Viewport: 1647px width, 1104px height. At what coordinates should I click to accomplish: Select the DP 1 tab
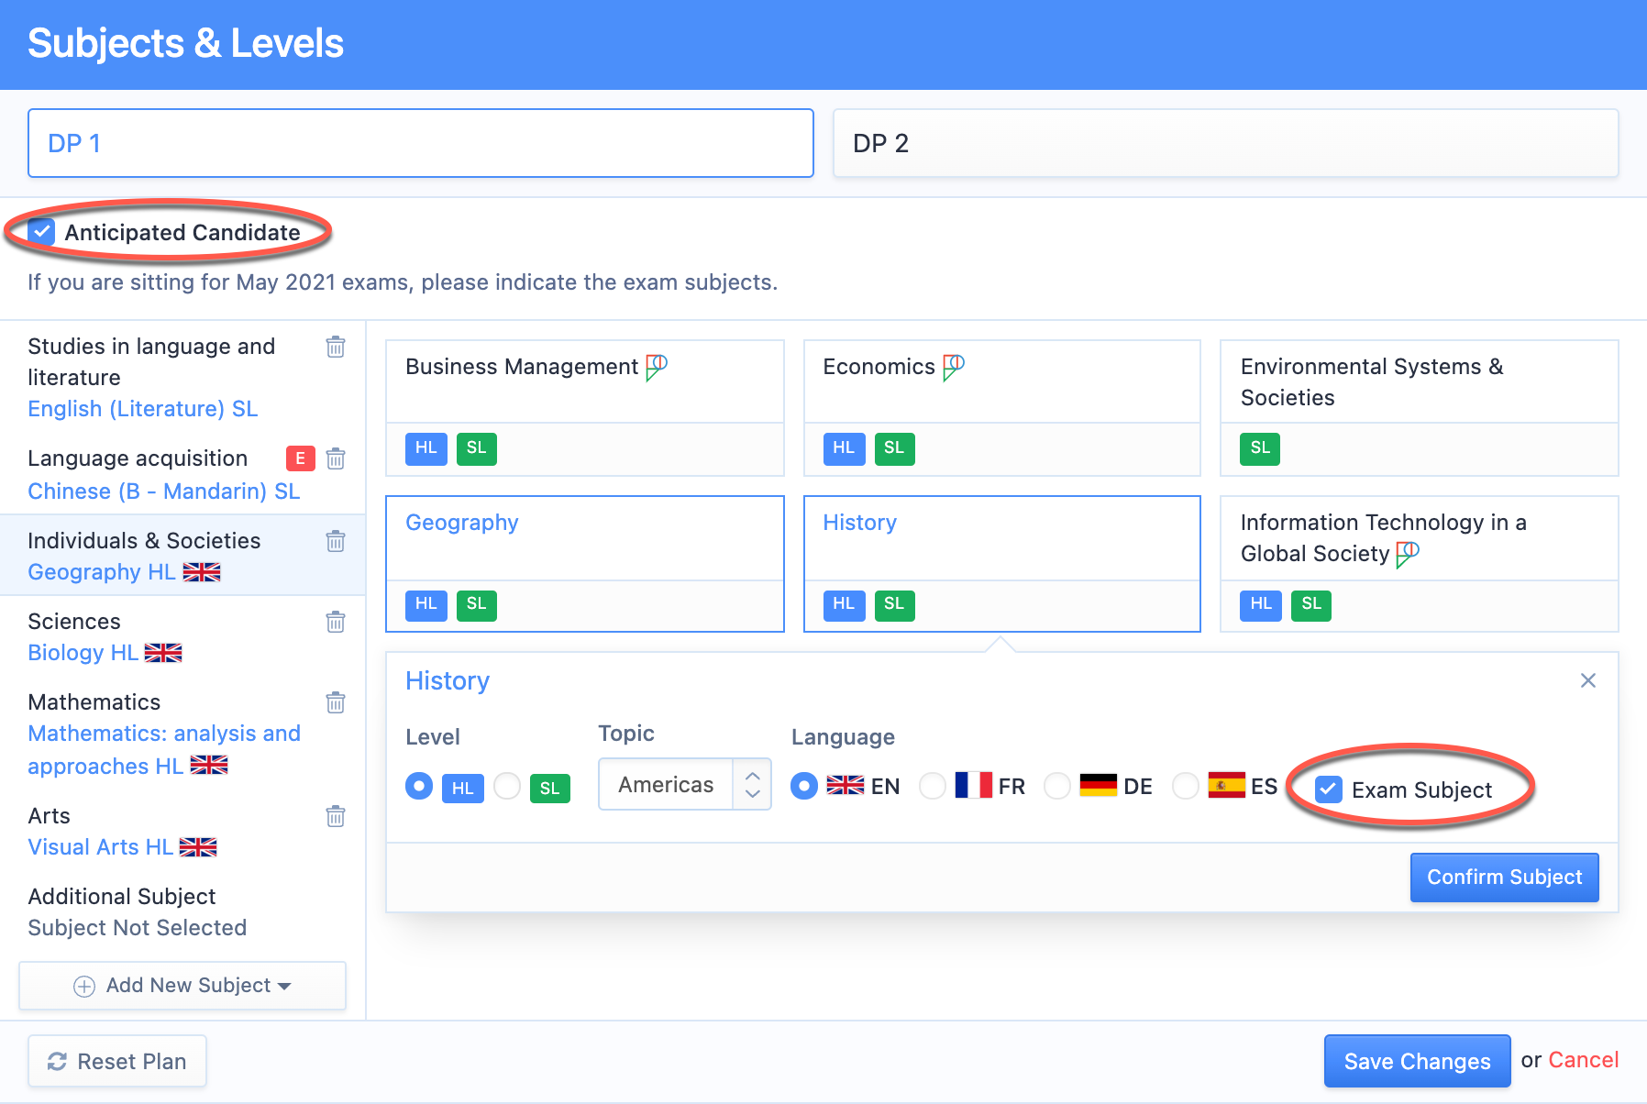pos(421,143)
